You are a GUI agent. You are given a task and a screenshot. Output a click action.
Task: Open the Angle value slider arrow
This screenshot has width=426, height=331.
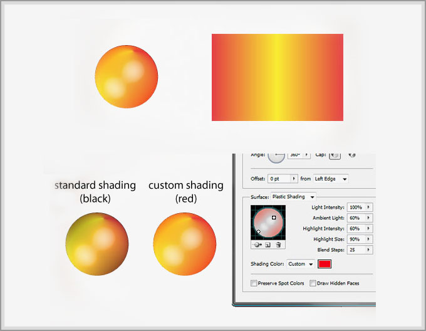click(x=307, y=155)
